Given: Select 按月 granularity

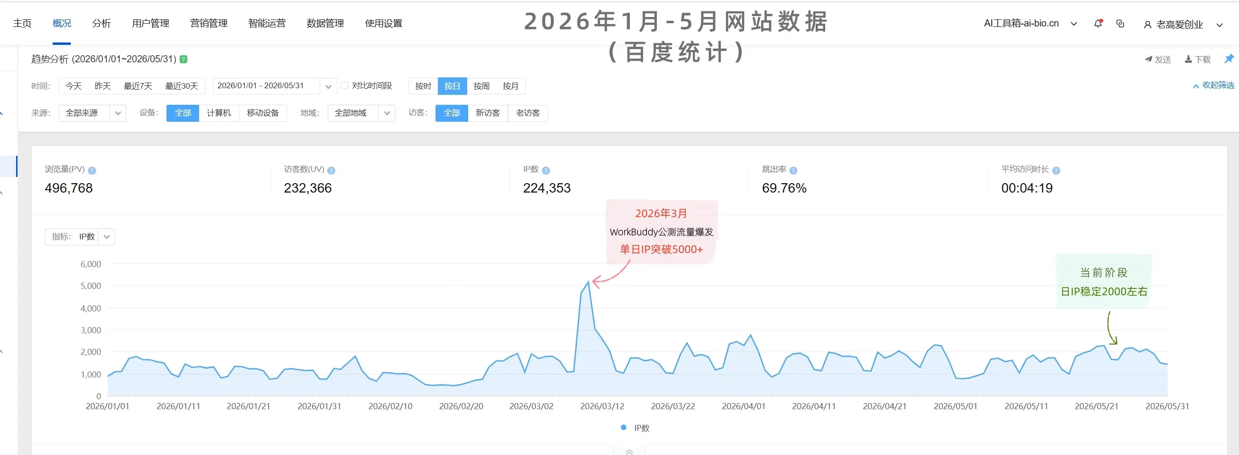Looking at the screenshot, I should (x=510, y=86).
